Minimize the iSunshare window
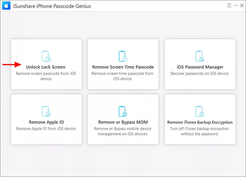Screen dimensions: 246x177 (236, 6)
